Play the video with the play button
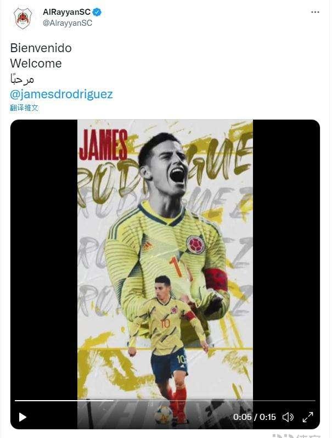The width and height of the screenshot is (332, 438). 22,417
